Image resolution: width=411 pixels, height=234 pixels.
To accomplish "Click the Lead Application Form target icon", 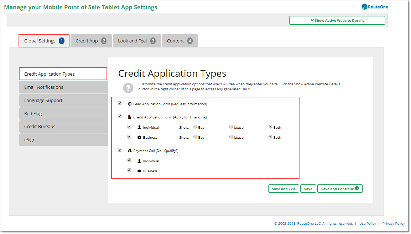I will [x=130, y=104].
